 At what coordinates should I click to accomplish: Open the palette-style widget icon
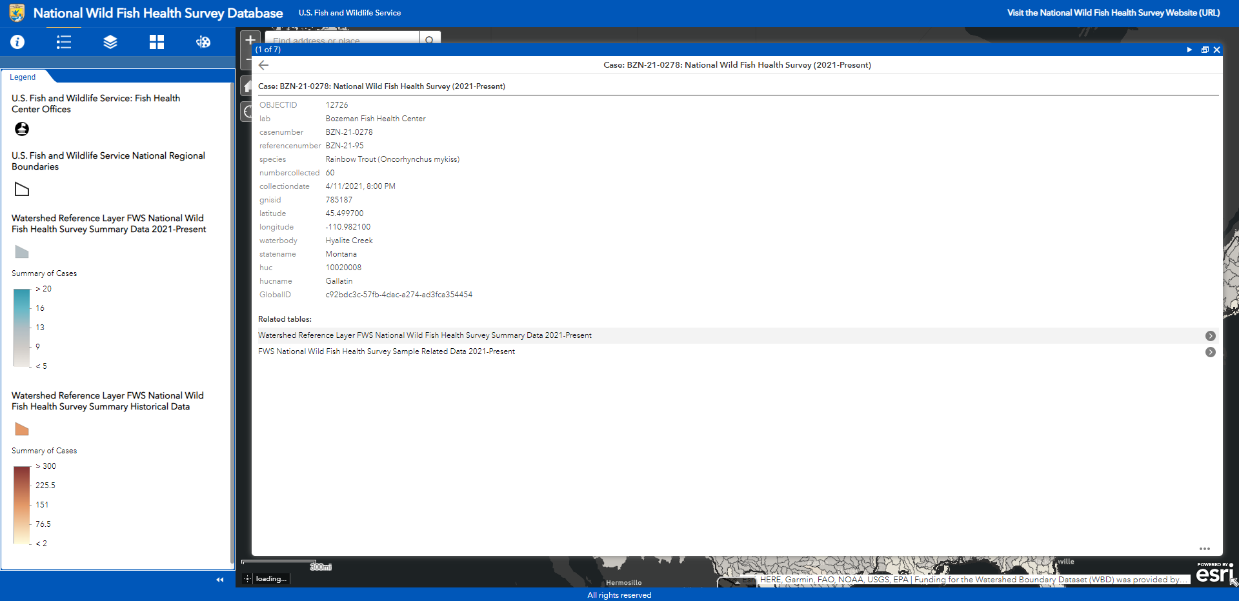coord(203,42)
